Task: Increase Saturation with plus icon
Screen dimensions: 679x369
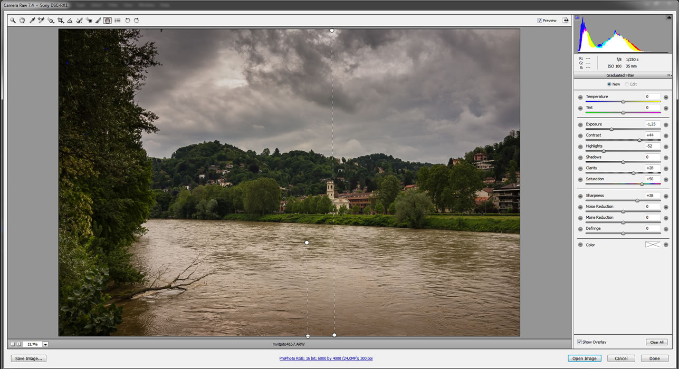Action: click(666, 179)
